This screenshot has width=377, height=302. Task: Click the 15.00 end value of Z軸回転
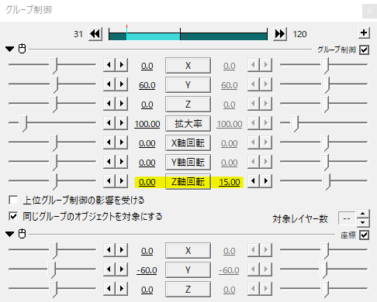[x=230, y=182]
